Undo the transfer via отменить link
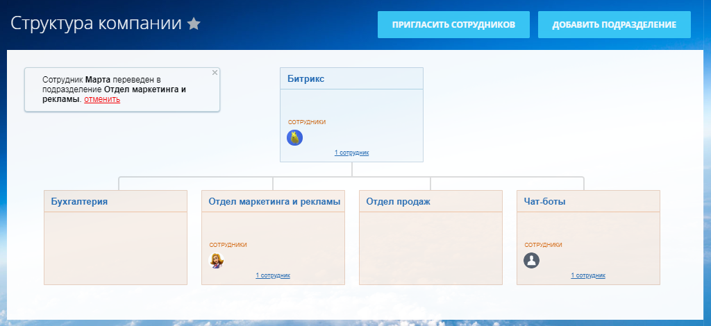 pyautogui.click(x=102, y=100)
